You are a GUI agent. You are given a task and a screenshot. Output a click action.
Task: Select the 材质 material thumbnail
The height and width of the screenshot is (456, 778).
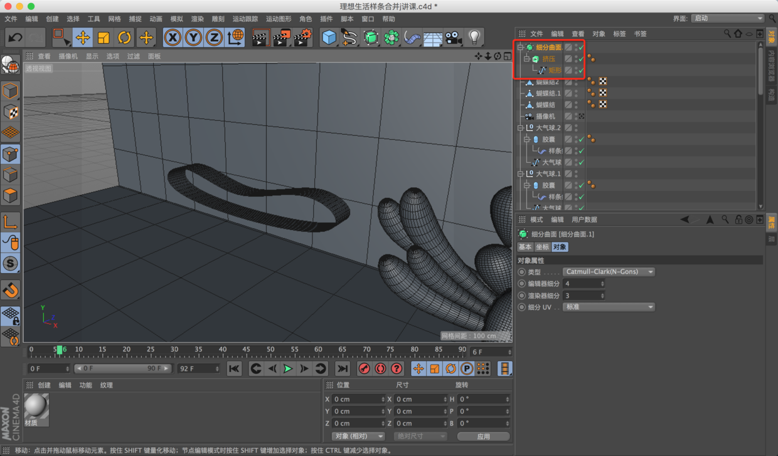tap(36, 409)
